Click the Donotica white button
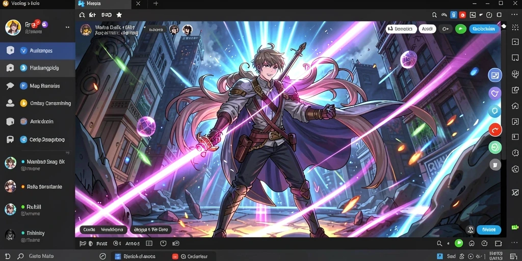Viewport: 522px width, 261px height. pyautogui.click(x=401, y=29)
